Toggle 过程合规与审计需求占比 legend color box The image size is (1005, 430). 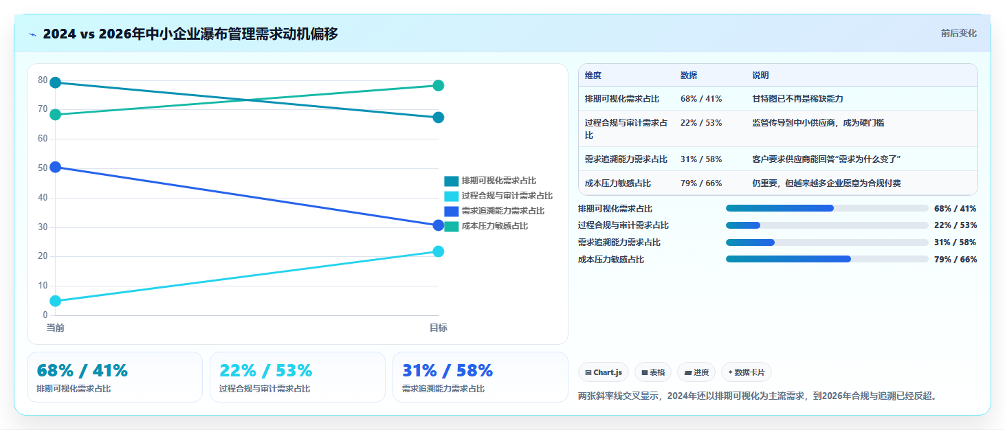pos(451,196)
